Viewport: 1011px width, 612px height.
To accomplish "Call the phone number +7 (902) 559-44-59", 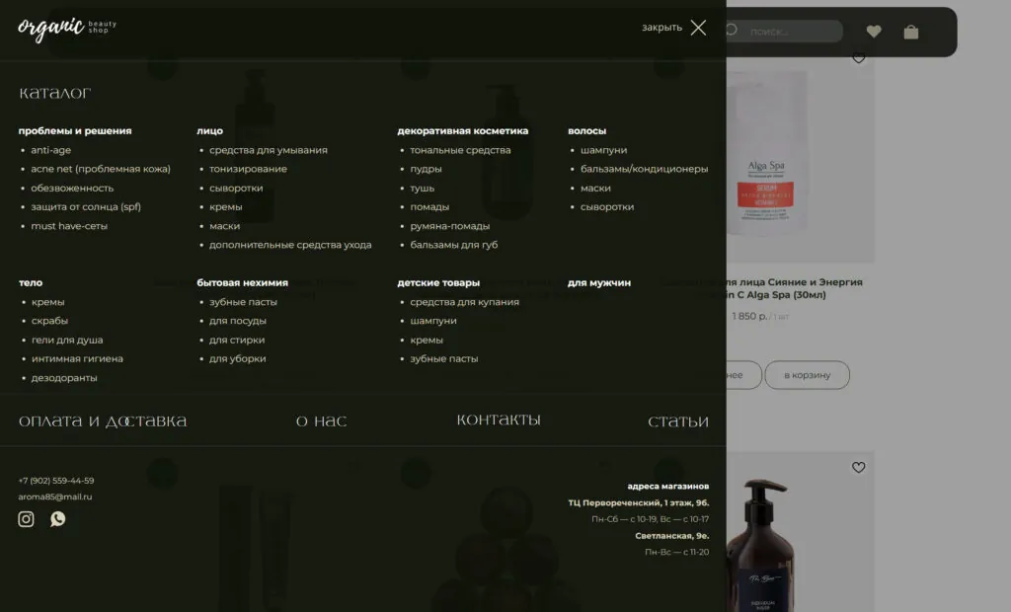I will click(56, 481).
